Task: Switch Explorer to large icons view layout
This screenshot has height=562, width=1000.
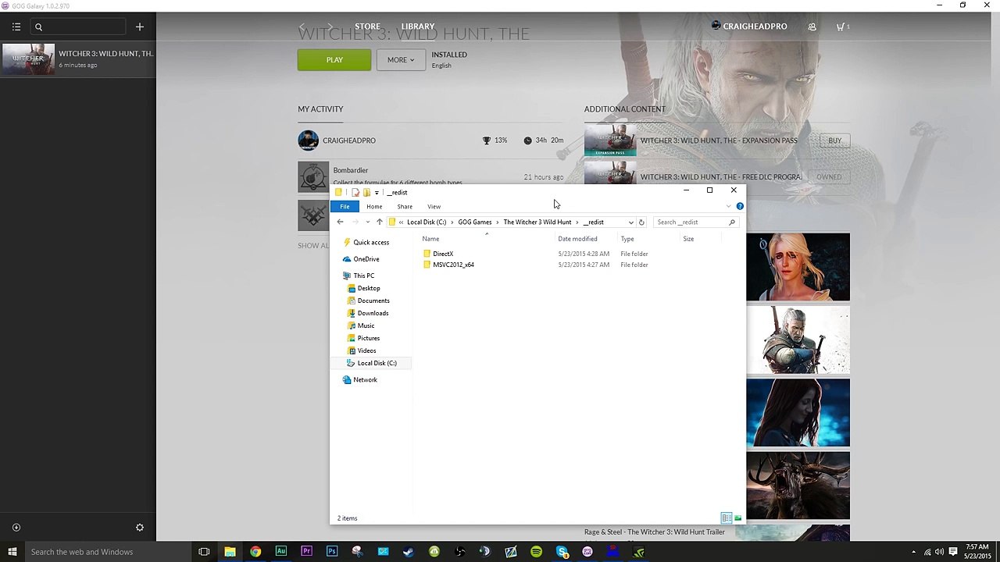Action: click(737, 518)
